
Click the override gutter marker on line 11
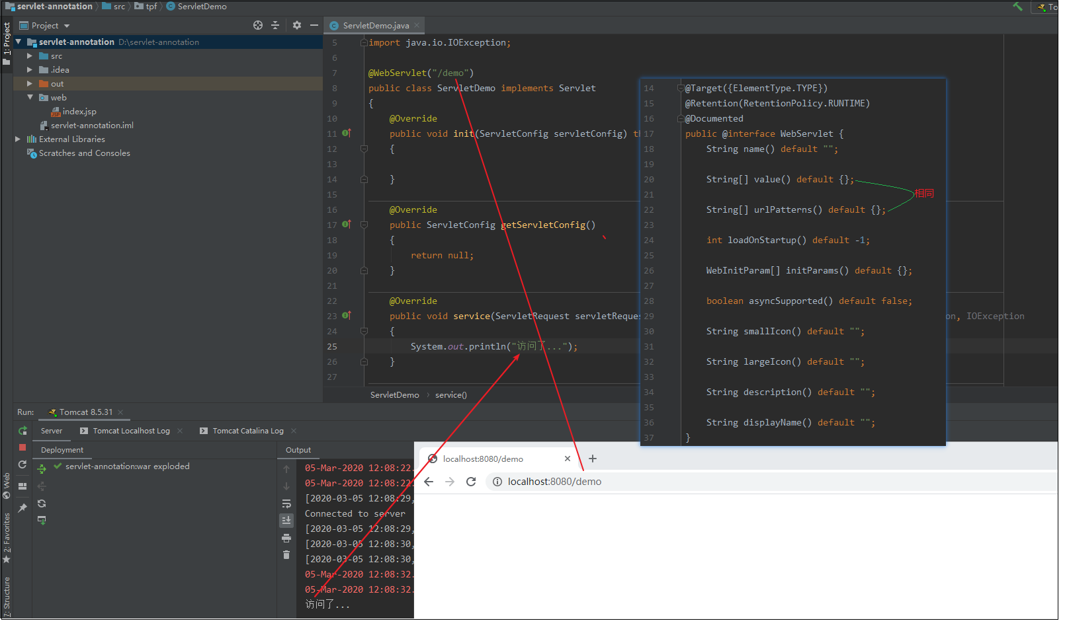pyautogui.click(x=346, y=133)
